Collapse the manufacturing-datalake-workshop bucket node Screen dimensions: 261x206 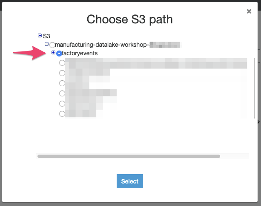pyautogui.click(x=47, y=44)
